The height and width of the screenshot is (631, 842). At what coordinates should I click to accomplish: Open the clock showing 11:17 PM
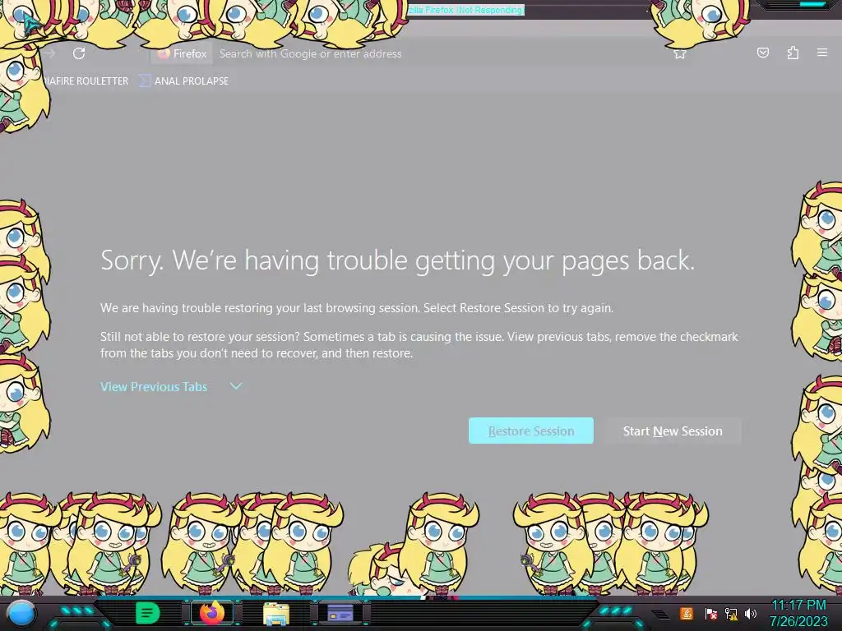click(798, 606)
